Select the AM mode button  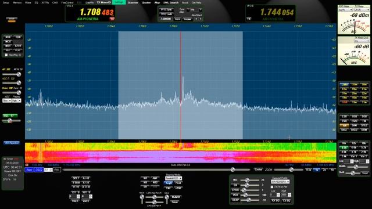pyautogui.click(x=344, y=125)
